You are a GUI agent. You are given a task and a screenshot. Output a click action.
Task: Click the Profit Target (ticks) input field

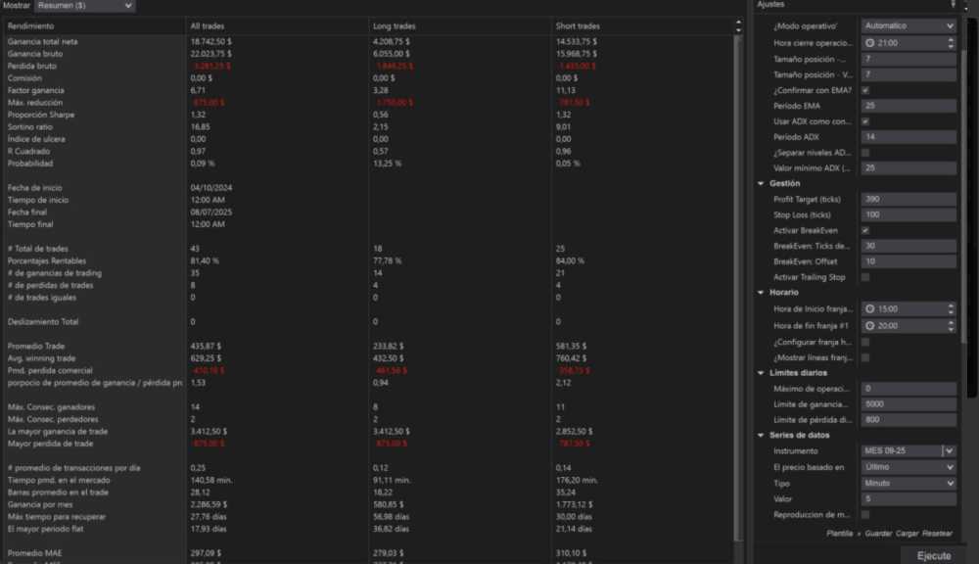coord(908,200)
